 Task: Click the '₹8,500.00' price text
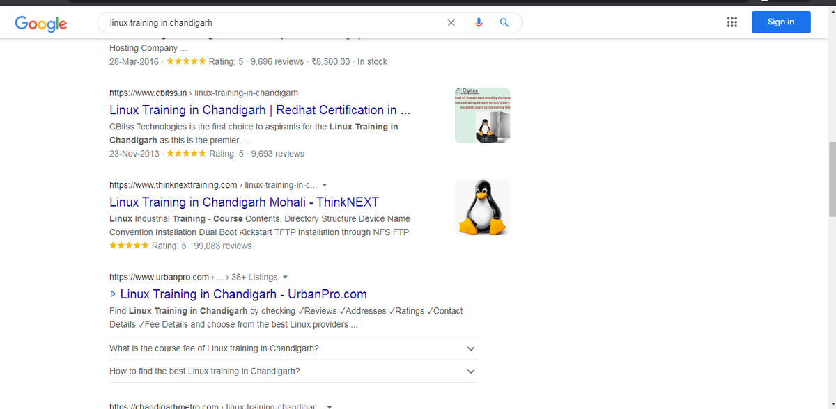pos(331,62)
